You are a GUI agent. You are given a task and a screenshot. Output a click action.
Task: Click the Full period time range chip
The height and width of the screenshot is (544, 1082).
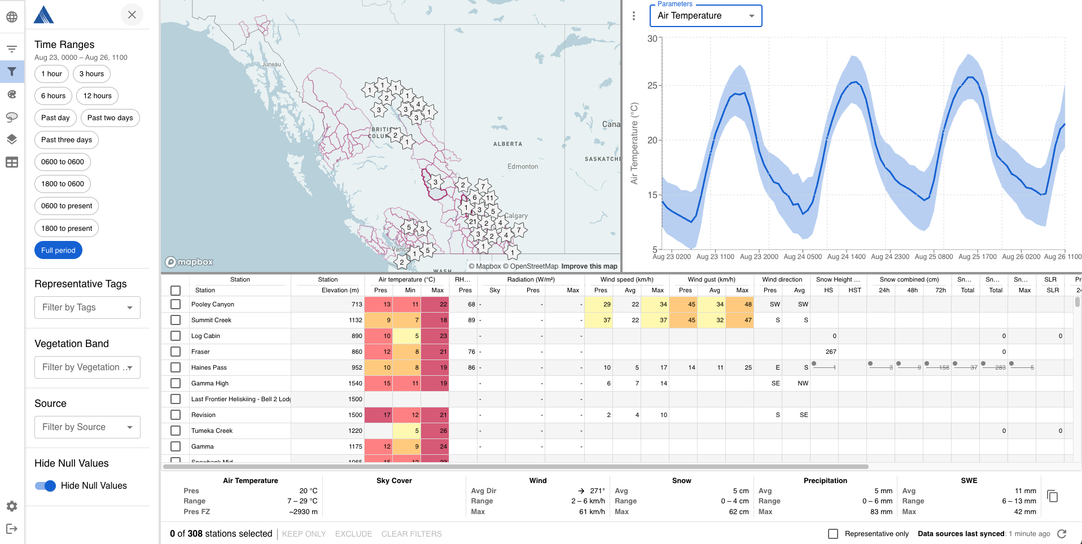(x=58, y=251)
